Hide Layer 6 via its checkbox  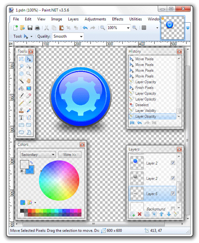[x=173, y=194]
